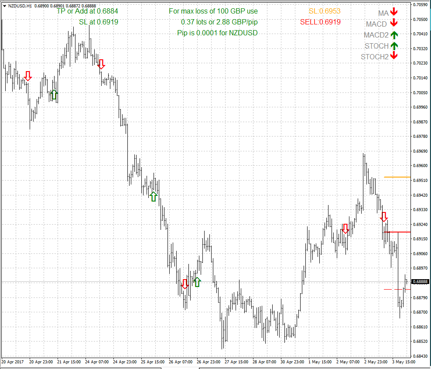Click the '27 Apr 15:00' time axis label
The width and height of the screenshot is (431, 369).
point(238,362)
